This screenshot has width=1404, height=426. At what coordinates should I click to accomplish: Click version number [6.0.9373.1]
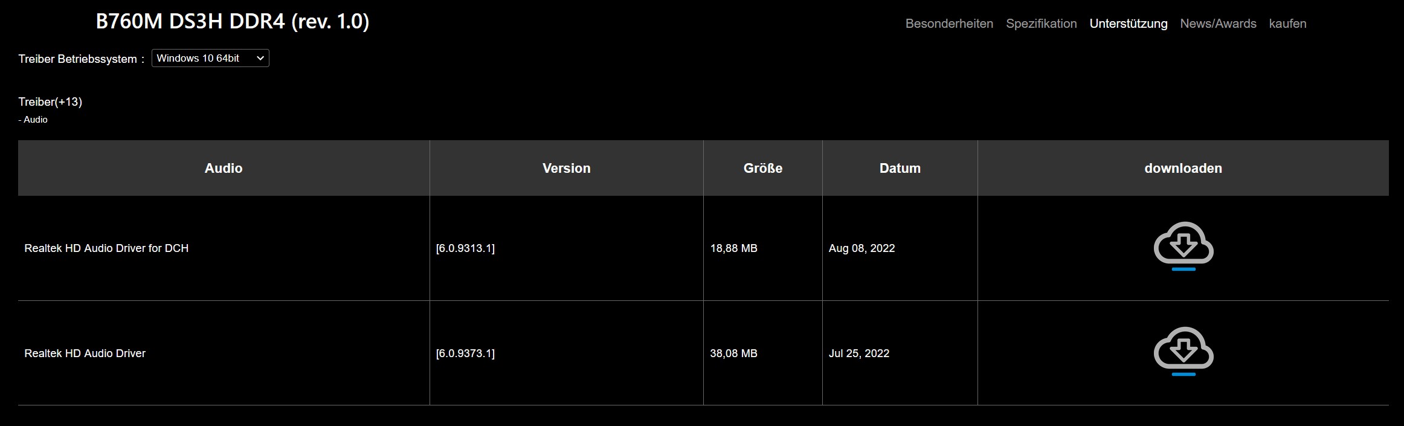[465, 353]
